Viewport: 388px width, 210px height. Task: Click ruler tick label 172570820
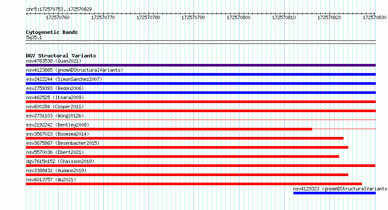click(x=329, y=17)
